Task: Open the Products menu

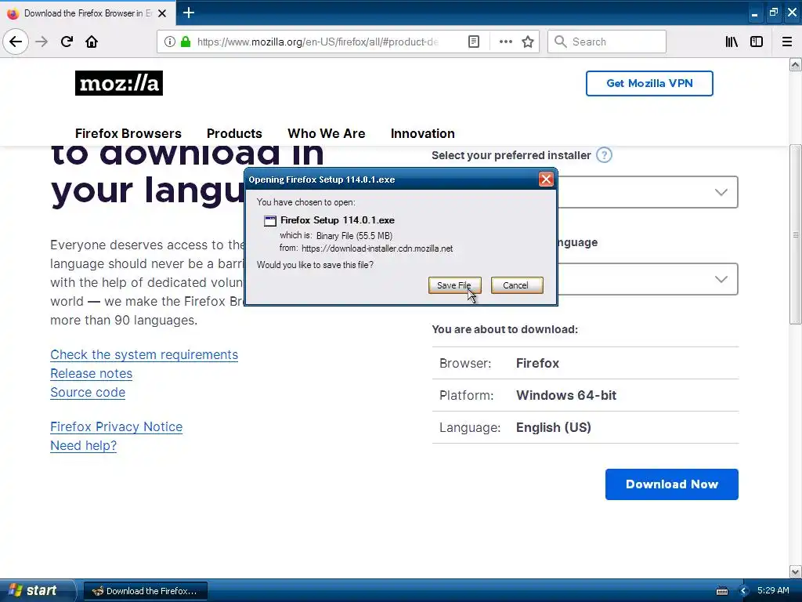Action: 234,133
